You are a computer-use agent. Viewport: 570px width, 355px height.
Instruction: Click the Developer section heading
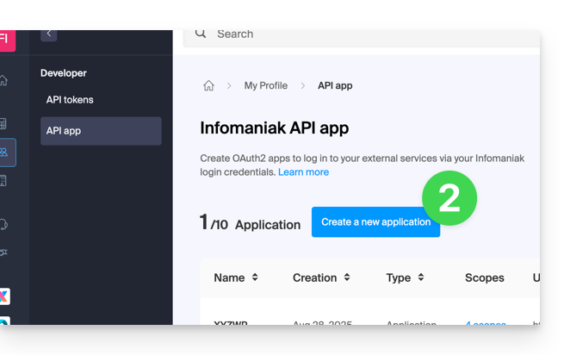(64, 73)
